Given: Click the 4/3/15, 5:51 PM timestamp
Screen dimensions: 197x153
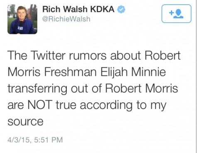Looking at the screenshot, I should 35,140.
